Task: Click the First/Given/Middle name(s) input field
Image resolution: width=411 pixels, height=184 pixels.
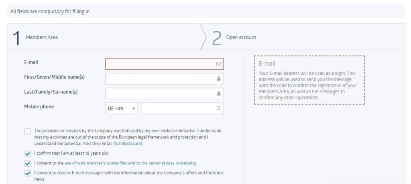Action: pos(160,79)
